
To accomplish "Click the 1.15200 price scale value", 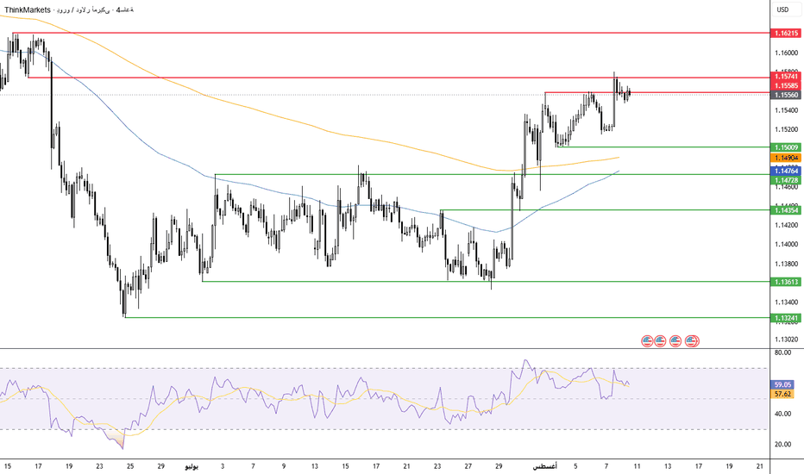I will pos(787,129).
